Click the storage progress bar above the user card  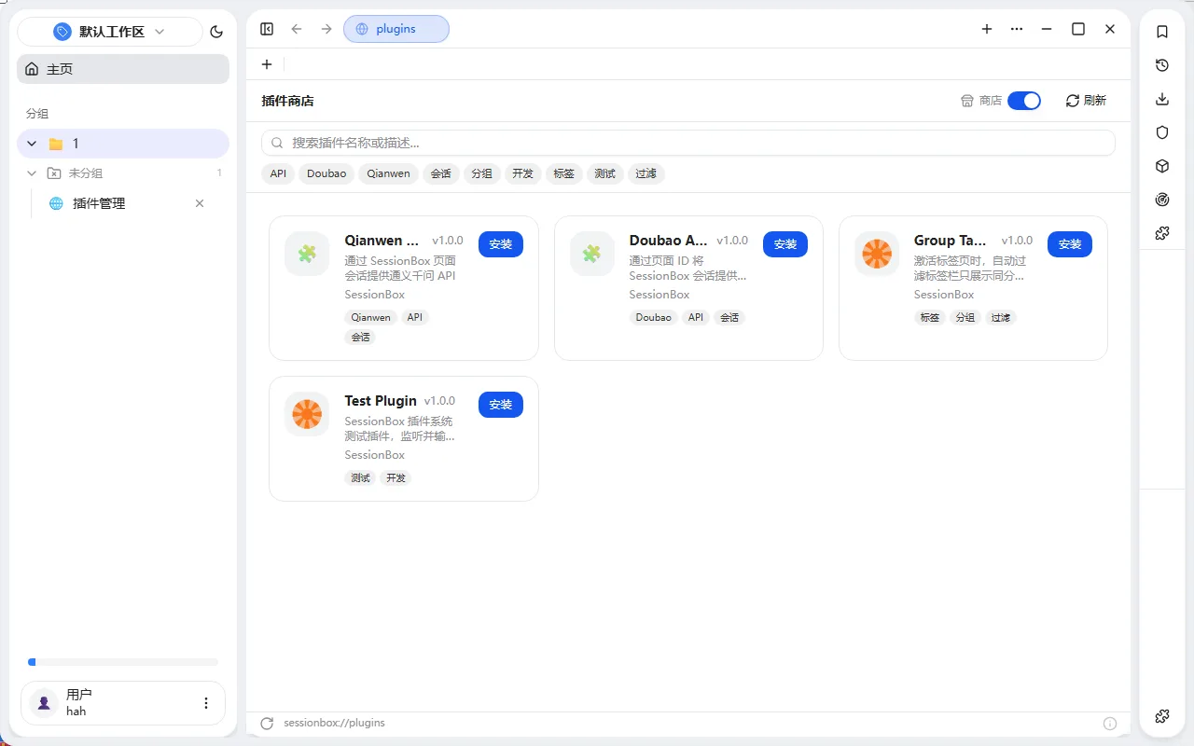[x=123, y=662]
